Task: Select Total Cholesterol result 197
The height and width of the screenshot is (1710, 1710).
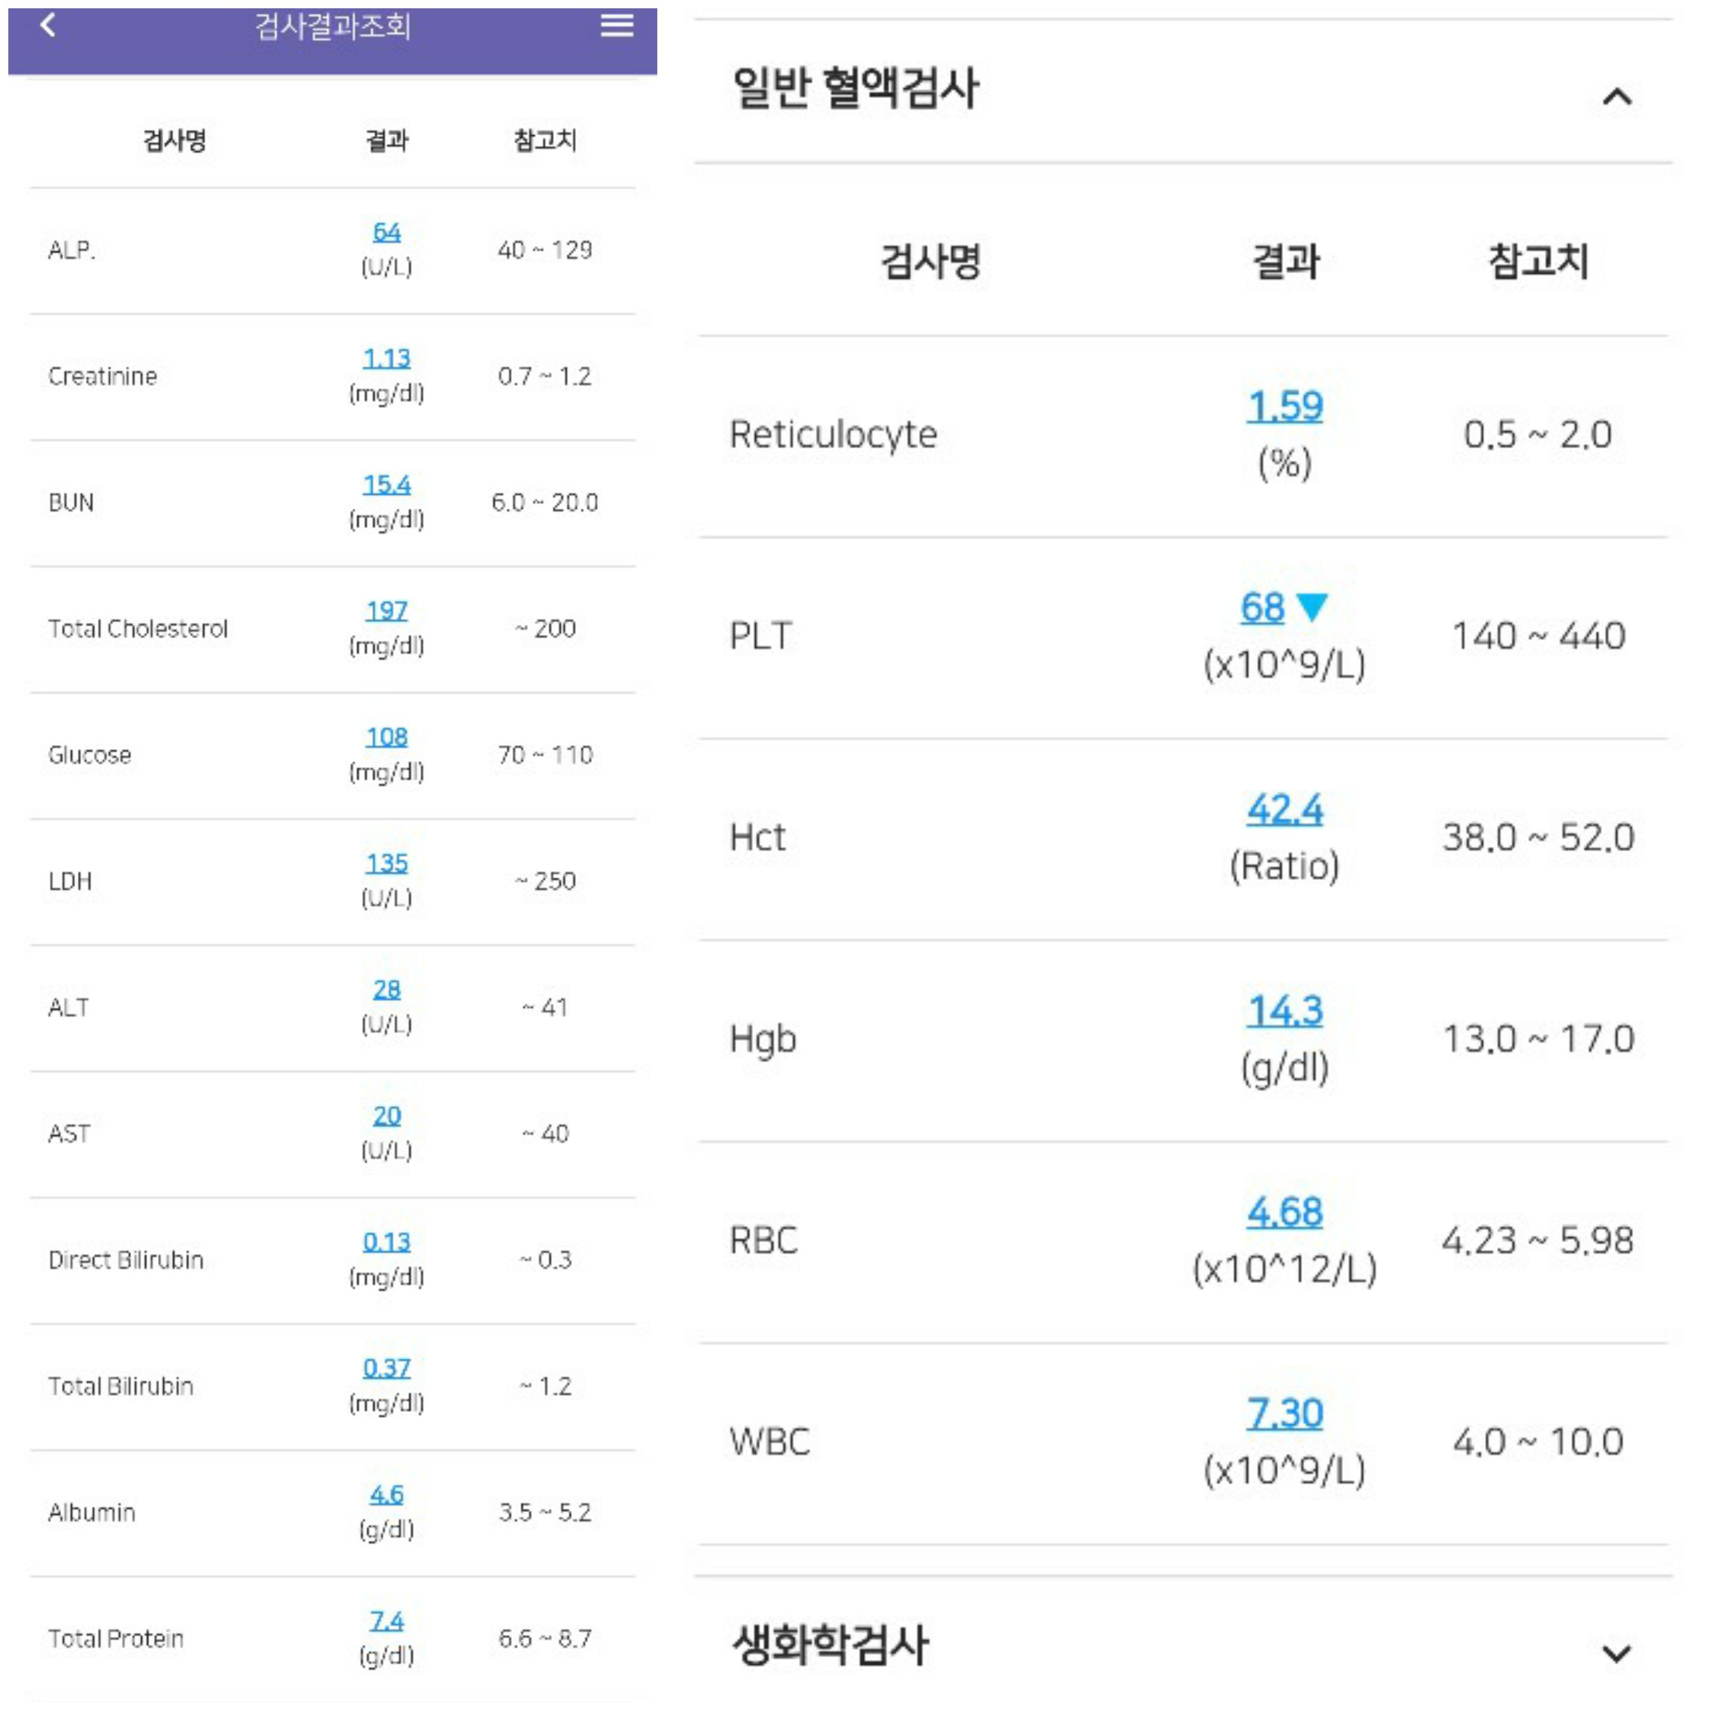Action: tap(387, 611)
